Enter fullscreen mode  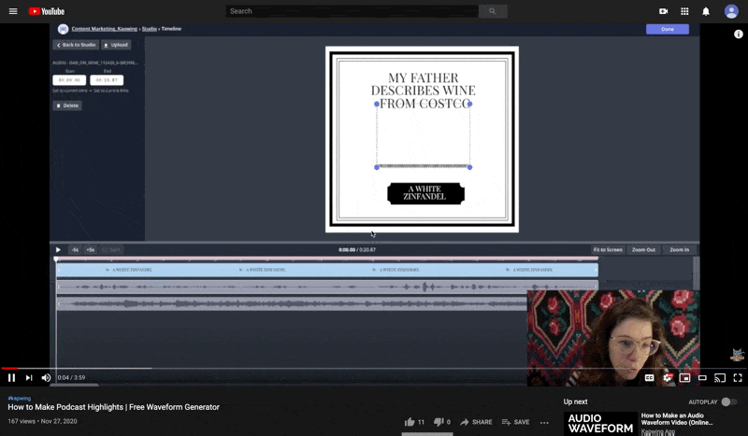pos(738,377)
